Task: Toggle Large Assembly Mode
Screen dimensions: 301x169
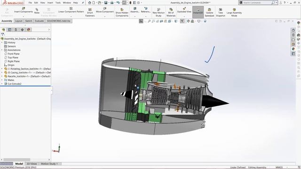Action: tap(234, 13)
